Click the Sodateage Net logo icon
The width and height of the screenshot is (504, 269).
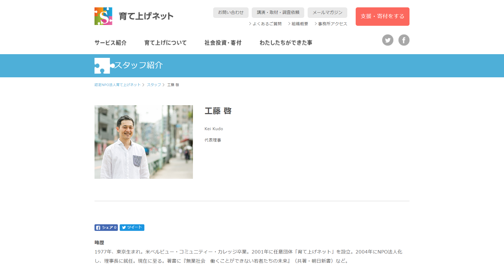coord(103,16)
